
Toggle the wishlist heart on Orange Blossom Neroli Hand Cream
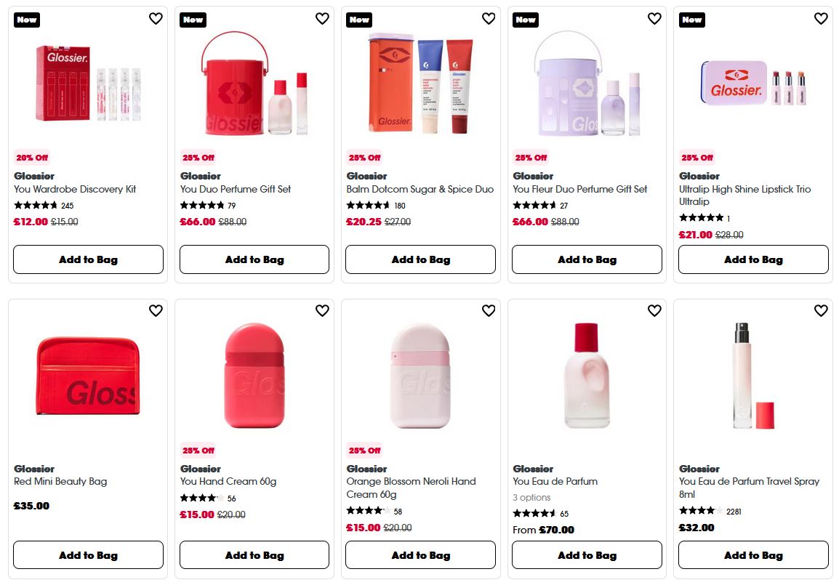(x=489, y=310)
